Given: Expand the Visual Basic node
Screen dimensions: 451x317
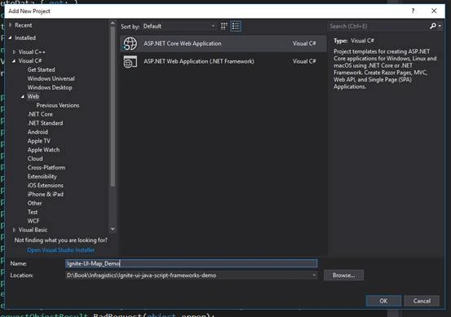Looking at the screenshot, I should [14, 230].
